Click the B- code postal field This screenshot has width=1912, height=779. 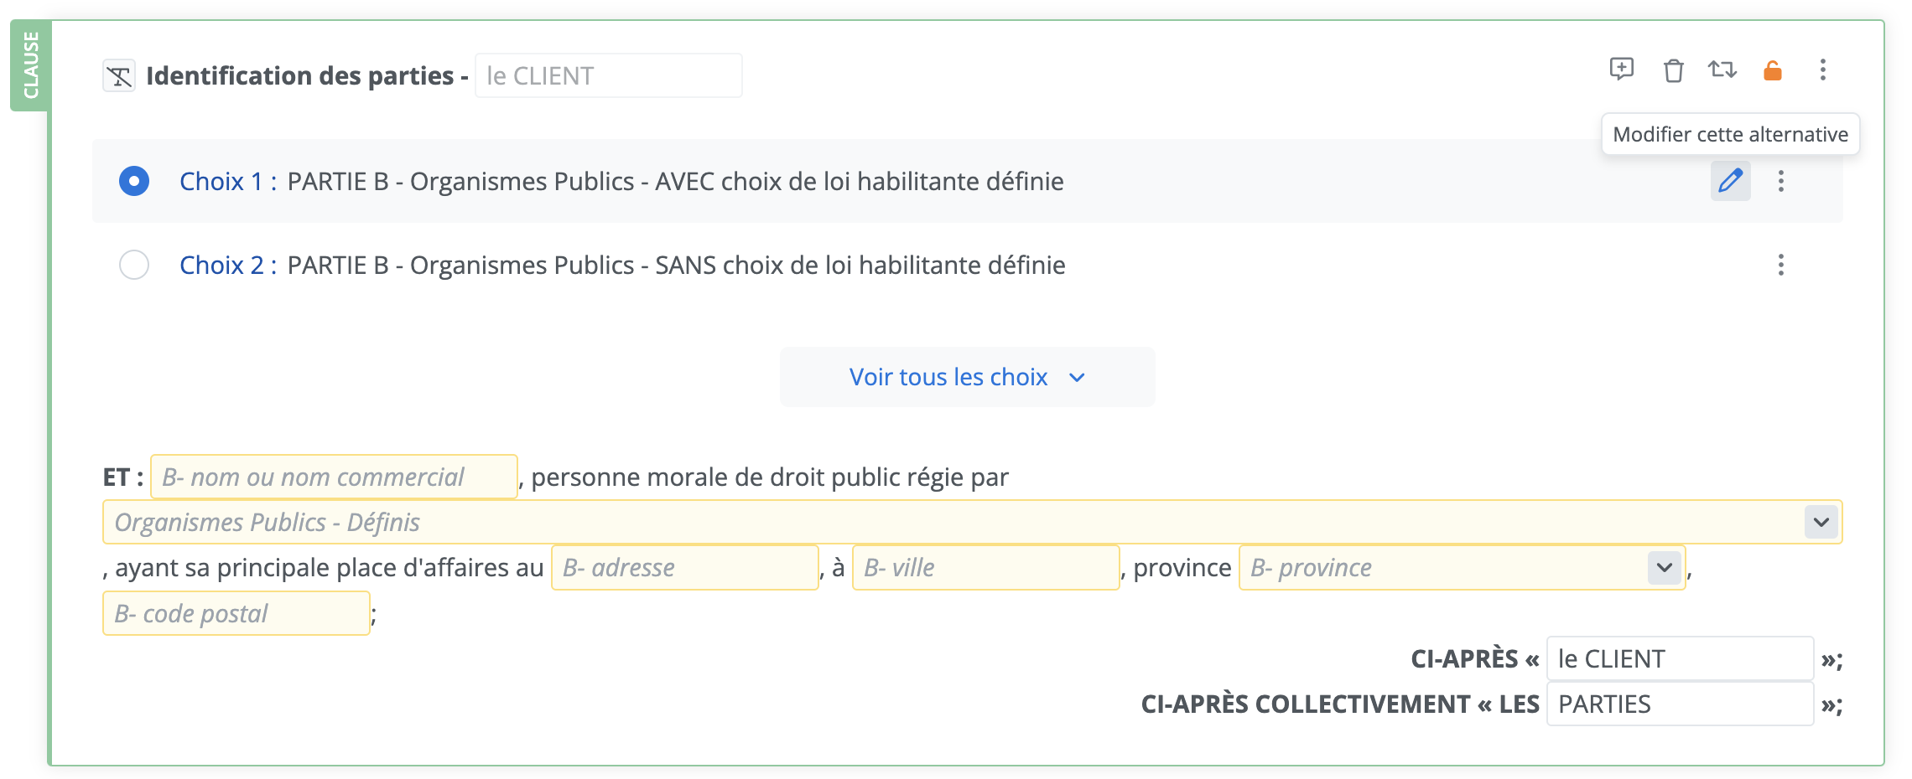[236, 613]
